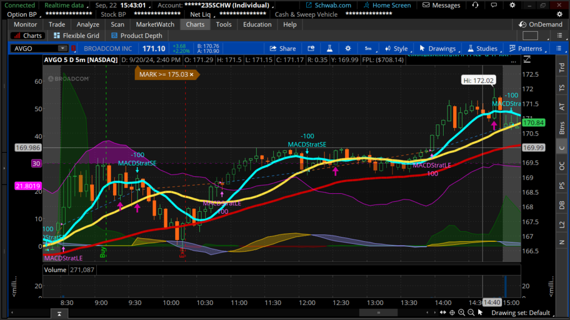Close the MARK >= 175.03 alert tag

[191, 74]
